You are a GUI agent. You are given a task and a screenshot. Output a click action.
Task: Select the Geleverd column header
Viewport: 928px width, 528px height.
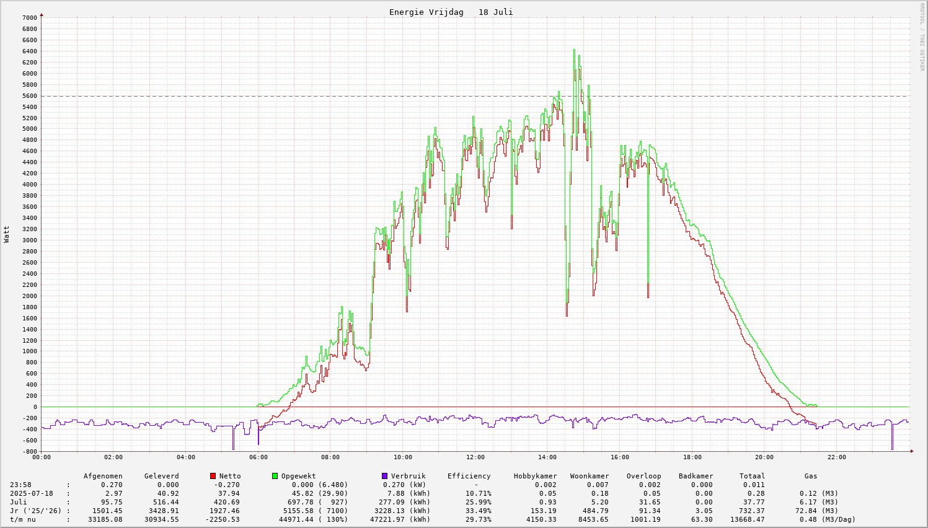[x=161, y=476]
